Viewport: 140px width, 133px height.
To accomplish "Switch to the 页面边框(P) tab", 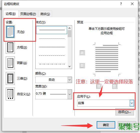I will [28, 14].
